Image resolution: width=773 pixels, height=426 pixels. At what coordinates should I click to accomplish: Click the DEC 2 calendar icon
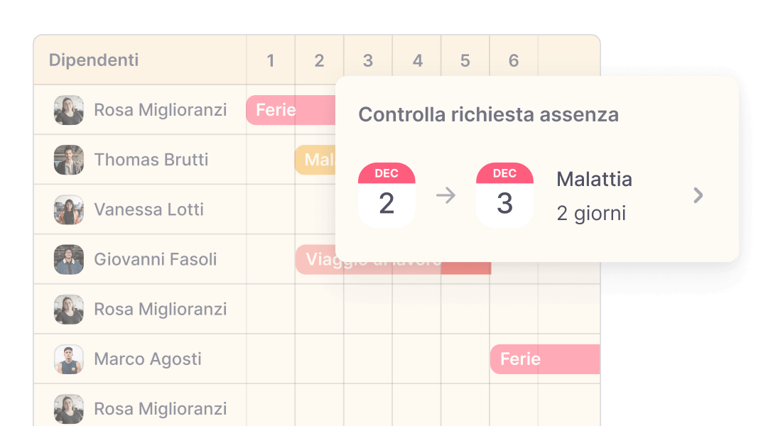386,194
